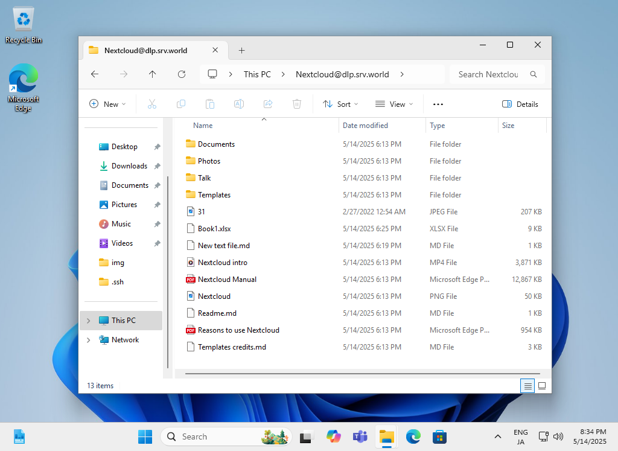Toggle the Details pane

point(520,104)
